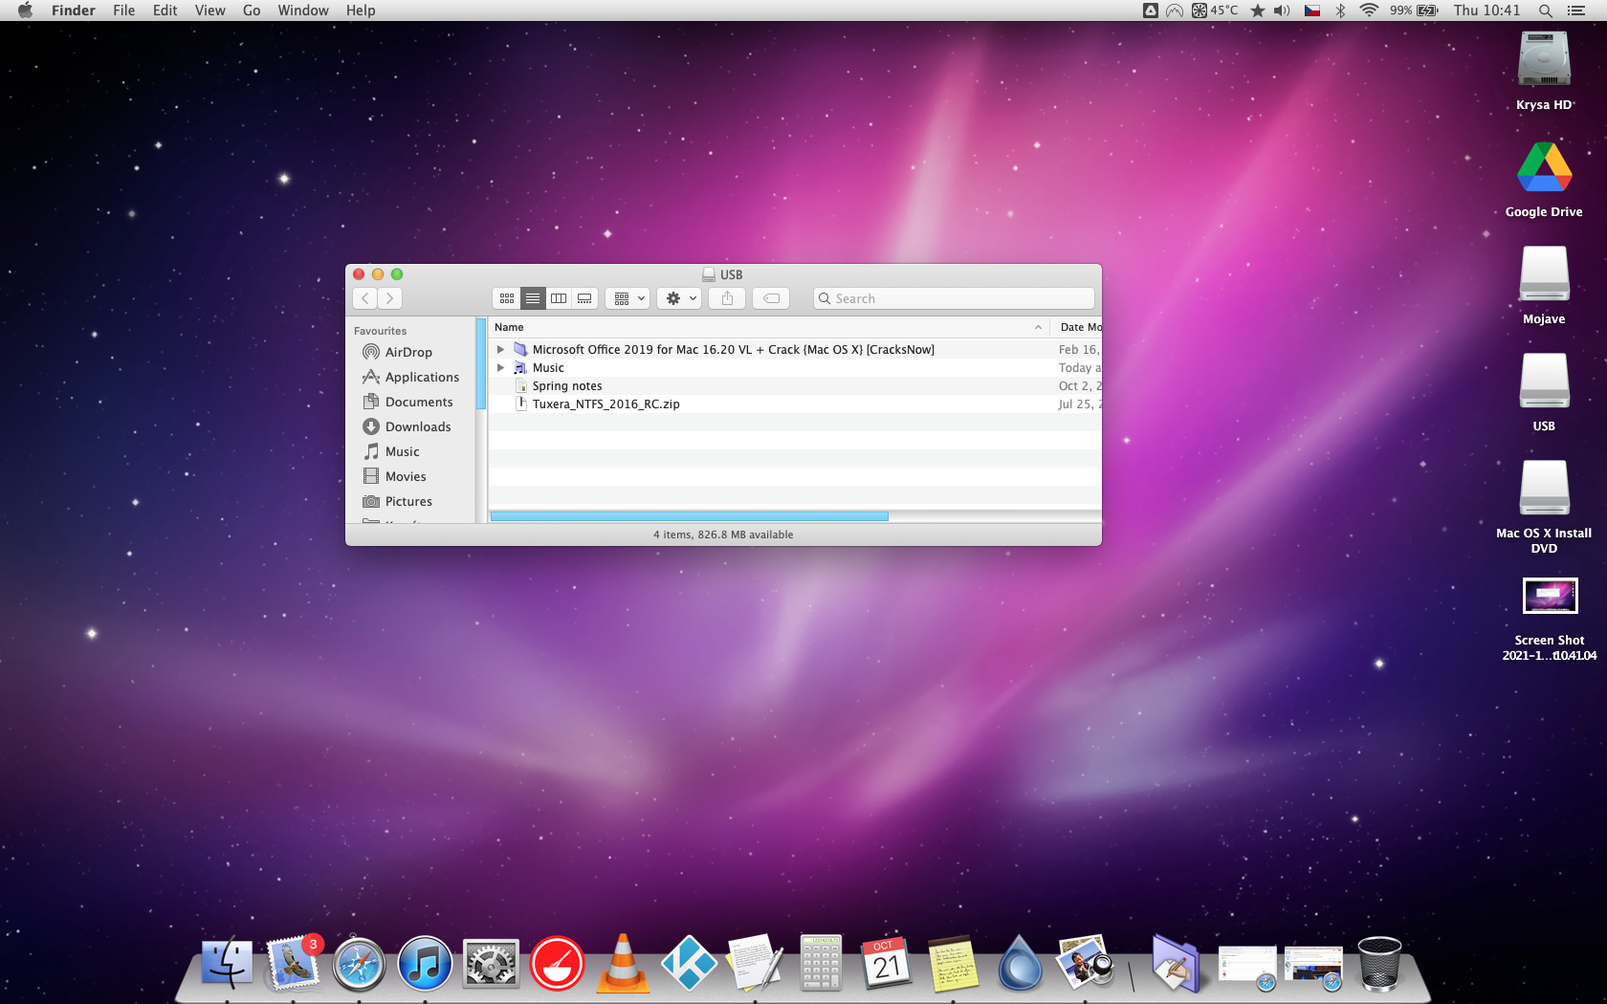Open the Action gear menu
This screenshot has width=1607, height=1004.
click(x=680, y=298)
